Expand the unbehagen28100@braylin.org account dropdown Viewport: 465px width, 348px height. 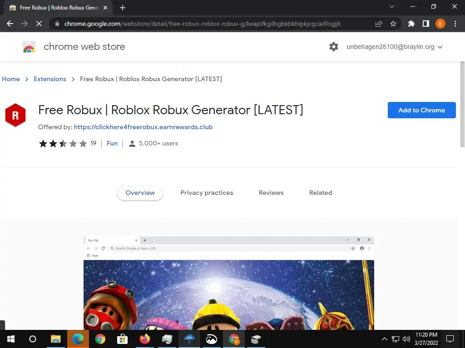click(395, 47)
